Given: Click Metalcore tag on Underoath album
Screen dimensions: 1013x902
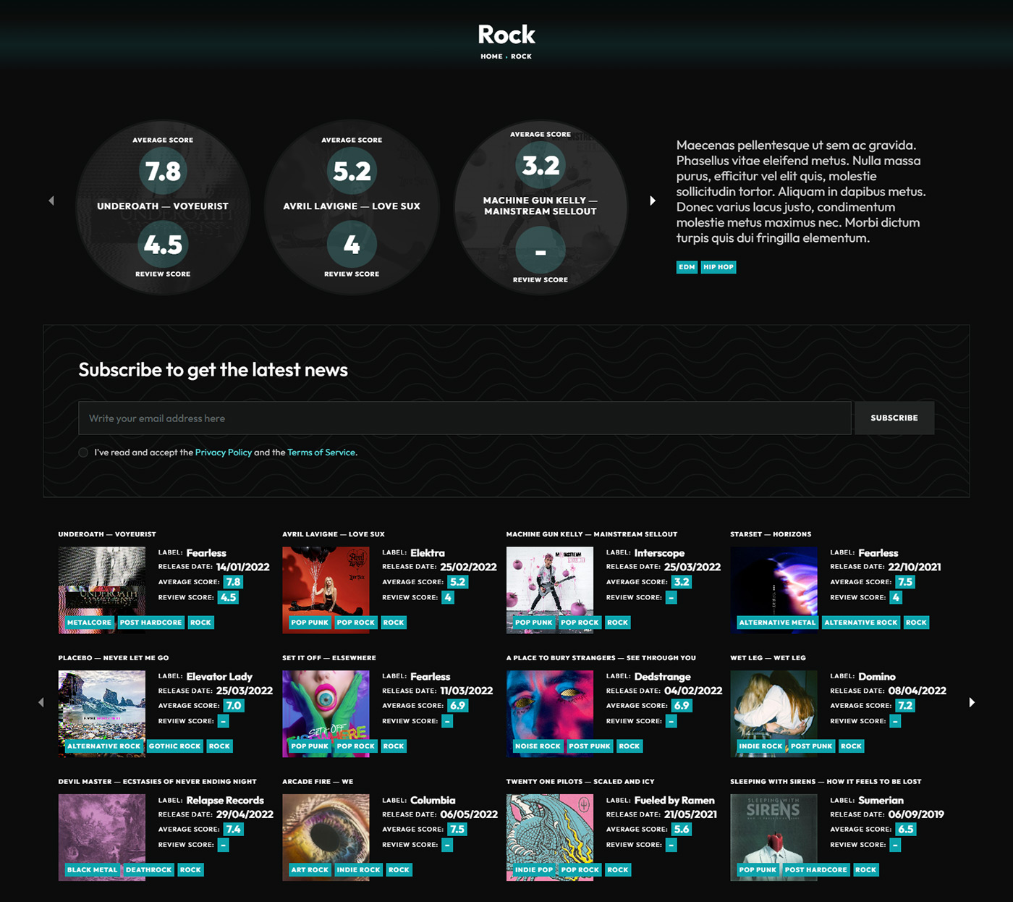Looking at the screenshot, I should pyautogui.click(x=90, y=623).
